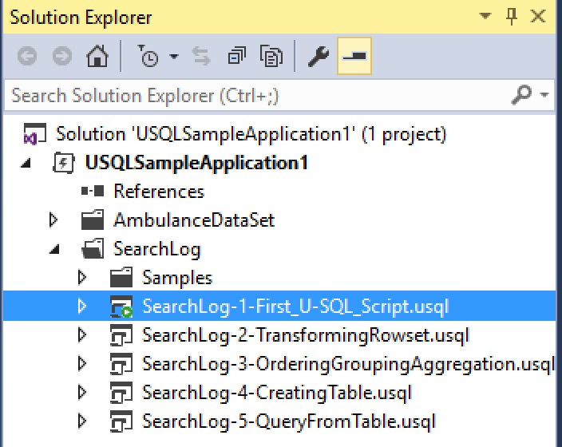Screen dimensions: 562x447
Task: Open the search options dropdown arrow
Action: tap(545, 97)
